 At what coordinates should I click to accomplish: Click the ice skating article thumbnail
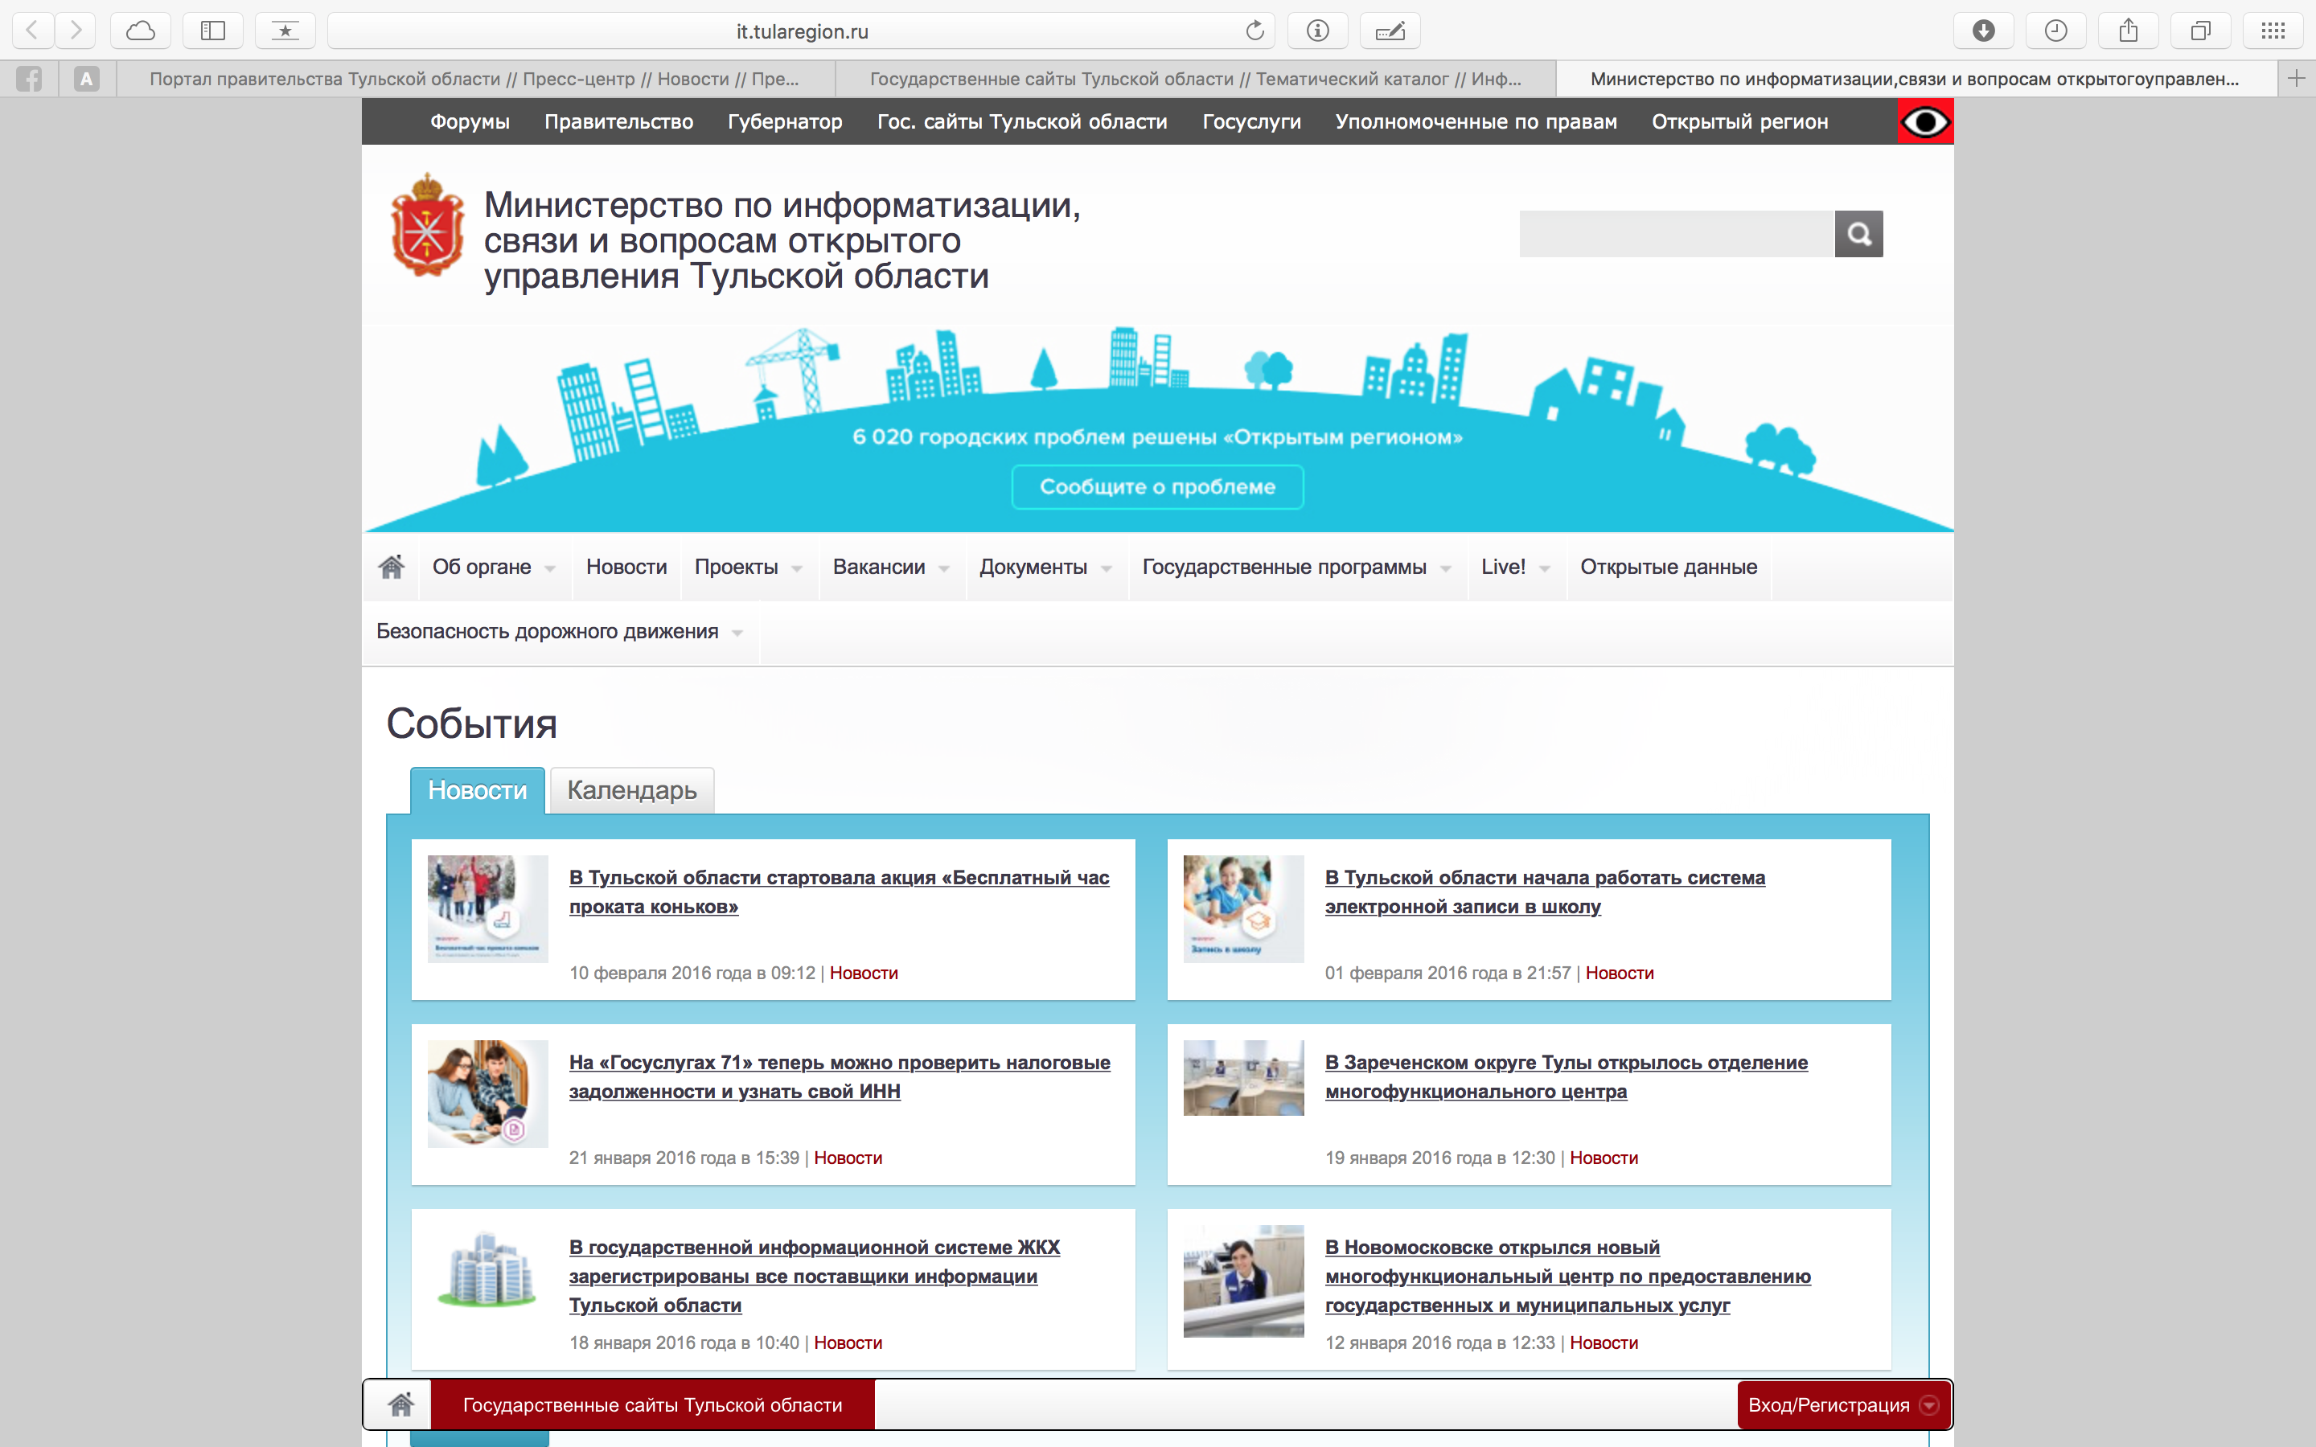488,909
